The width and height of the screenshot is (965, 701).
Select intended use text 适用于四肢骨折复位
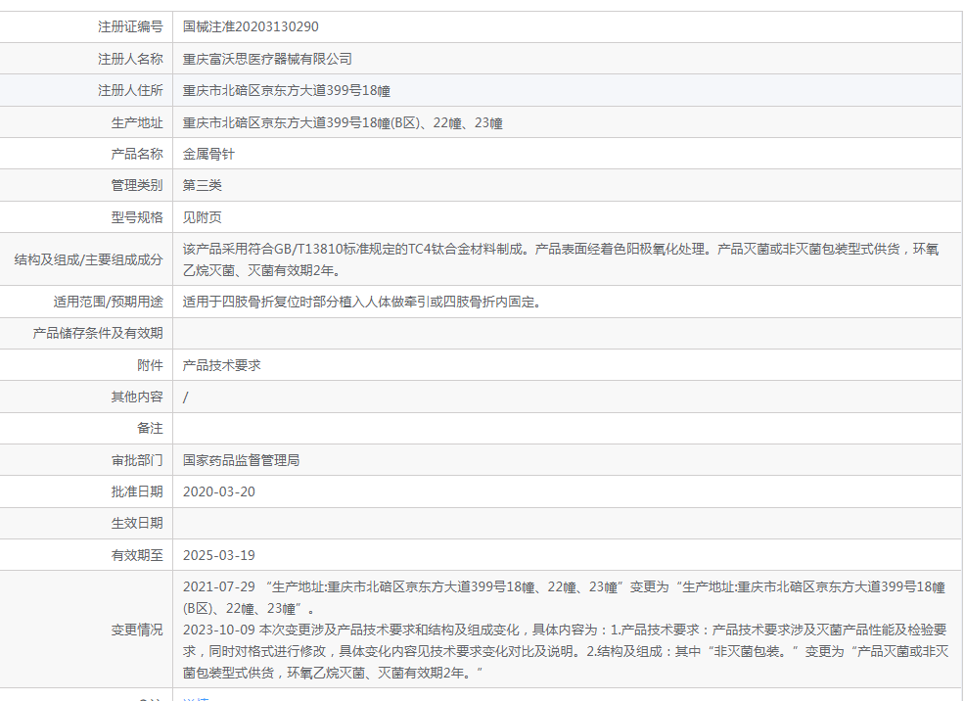(x=362, y=303)
